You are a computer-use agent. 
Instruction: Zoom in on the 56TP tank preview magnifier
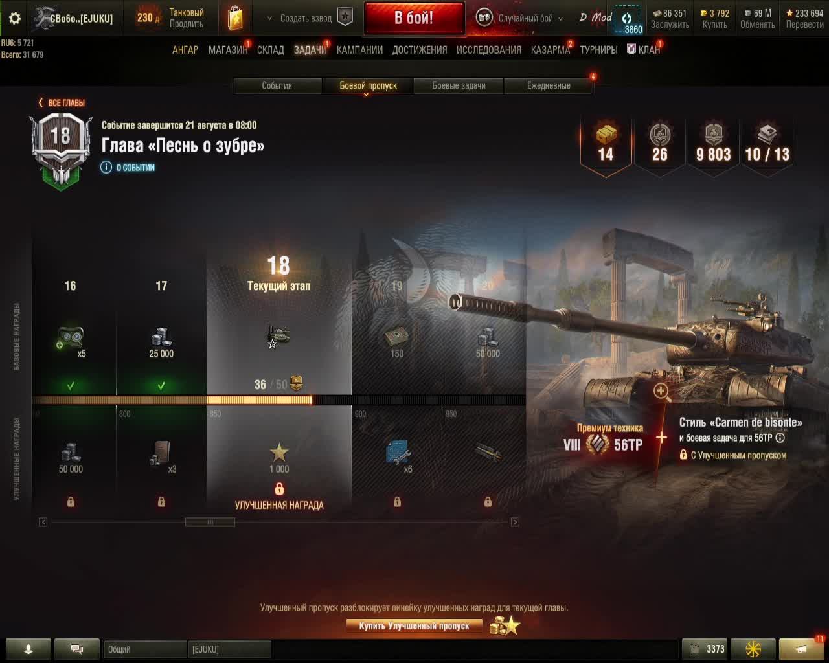pyautogui.click(x=661, y=391)
